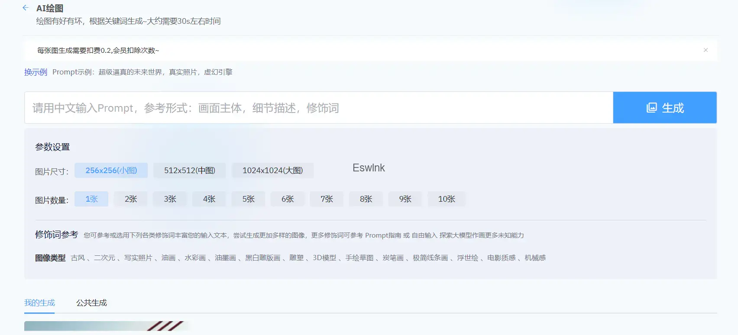Screen dimensions: 738x335
Task: Select the 512x512(中图) image size
Action: (x=189, y=171)
